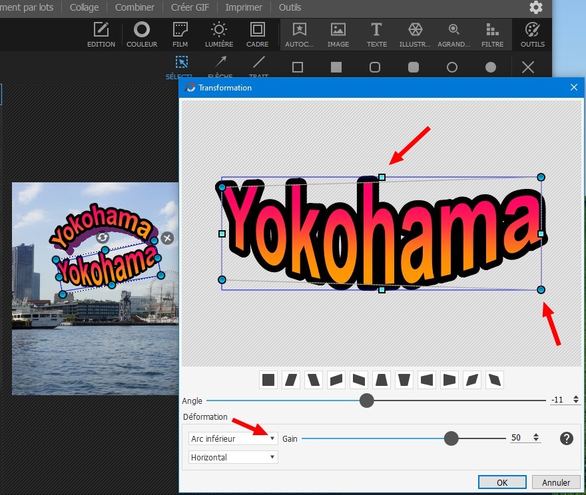Cancel with the Annuler button
Screen dimensions: 586x495
(x=556, y=482)
